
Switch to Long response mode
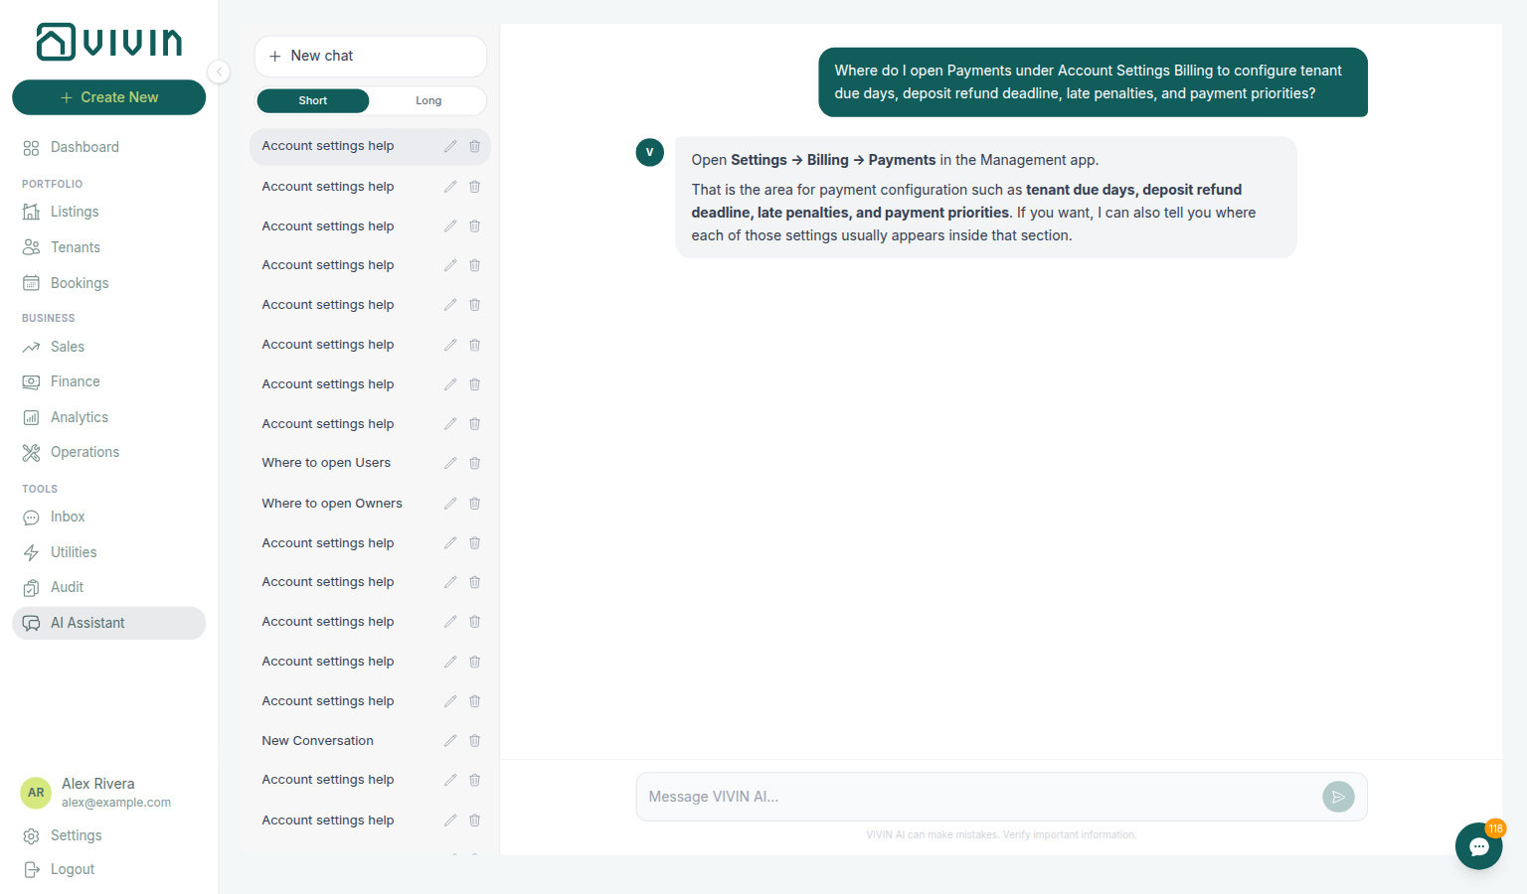[x=428, y=100]
